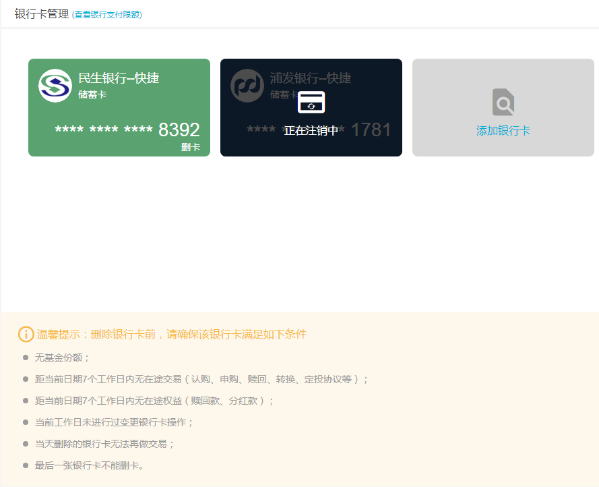Click the 储蓄卡 label on the green card
The height and width of the screenshot is (487, 599).
[x=92, y=94]
